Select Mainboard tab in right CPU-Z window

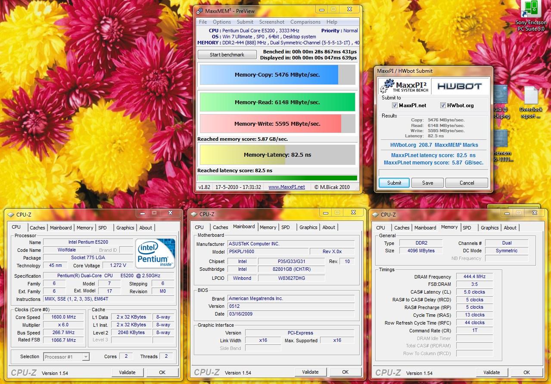click(x=425, y=228)
